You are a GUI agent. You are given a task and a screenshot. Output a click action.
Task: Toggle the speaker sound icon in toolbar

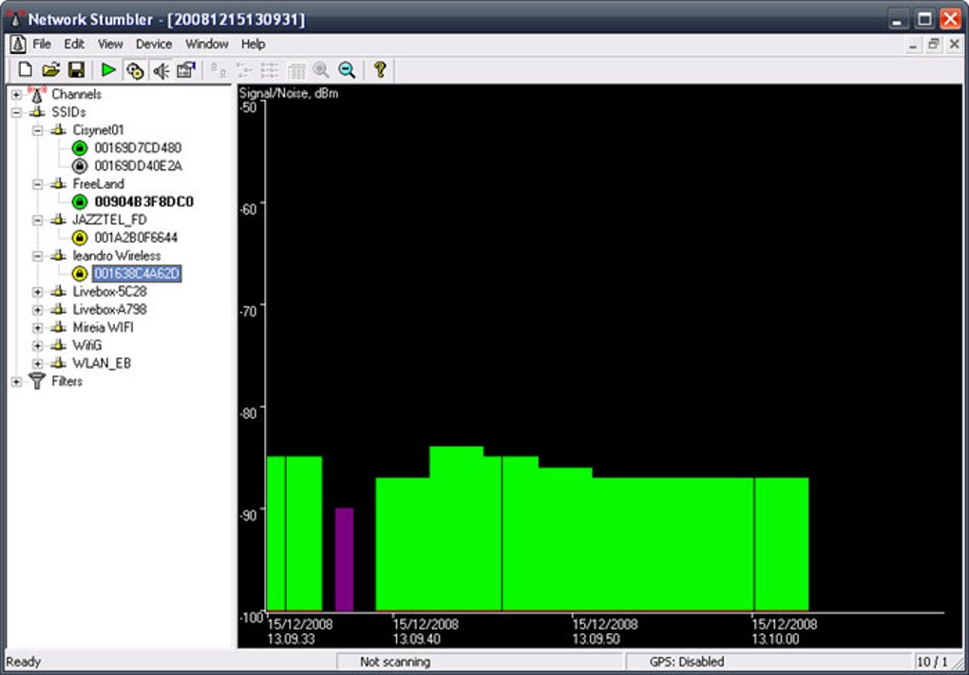[x=161, y=70]
